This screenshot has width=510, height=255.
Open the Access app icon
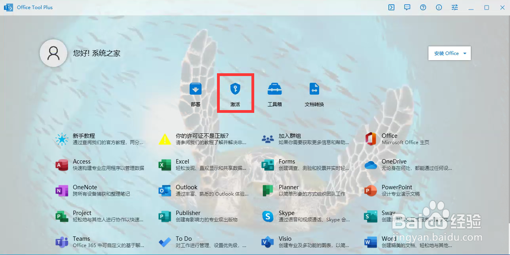click(62, 165)
